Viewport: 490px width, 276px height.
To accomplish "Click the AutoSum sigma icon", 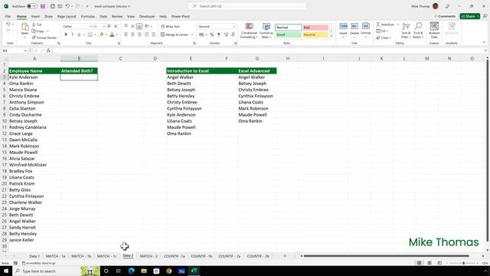I will pos(378,25).
